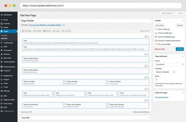Click Add Widget in the builder toolbar
Image resolution: width=186 pixels, height=122 pixels.
[27, 31]
